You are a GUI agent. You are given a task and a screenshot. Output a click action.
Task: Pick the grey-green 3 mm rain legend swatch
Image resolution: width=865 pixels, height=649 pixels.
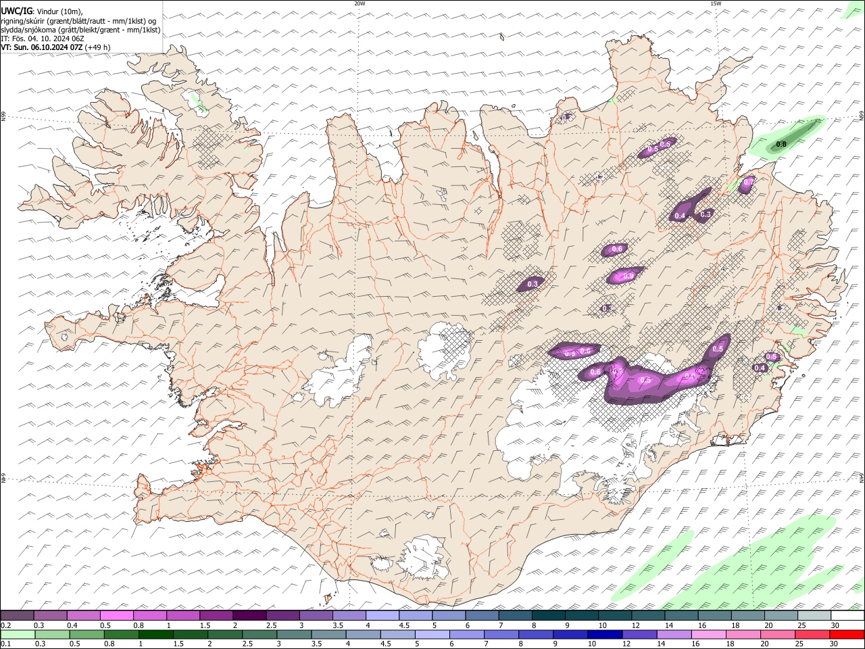pos(293,634)
